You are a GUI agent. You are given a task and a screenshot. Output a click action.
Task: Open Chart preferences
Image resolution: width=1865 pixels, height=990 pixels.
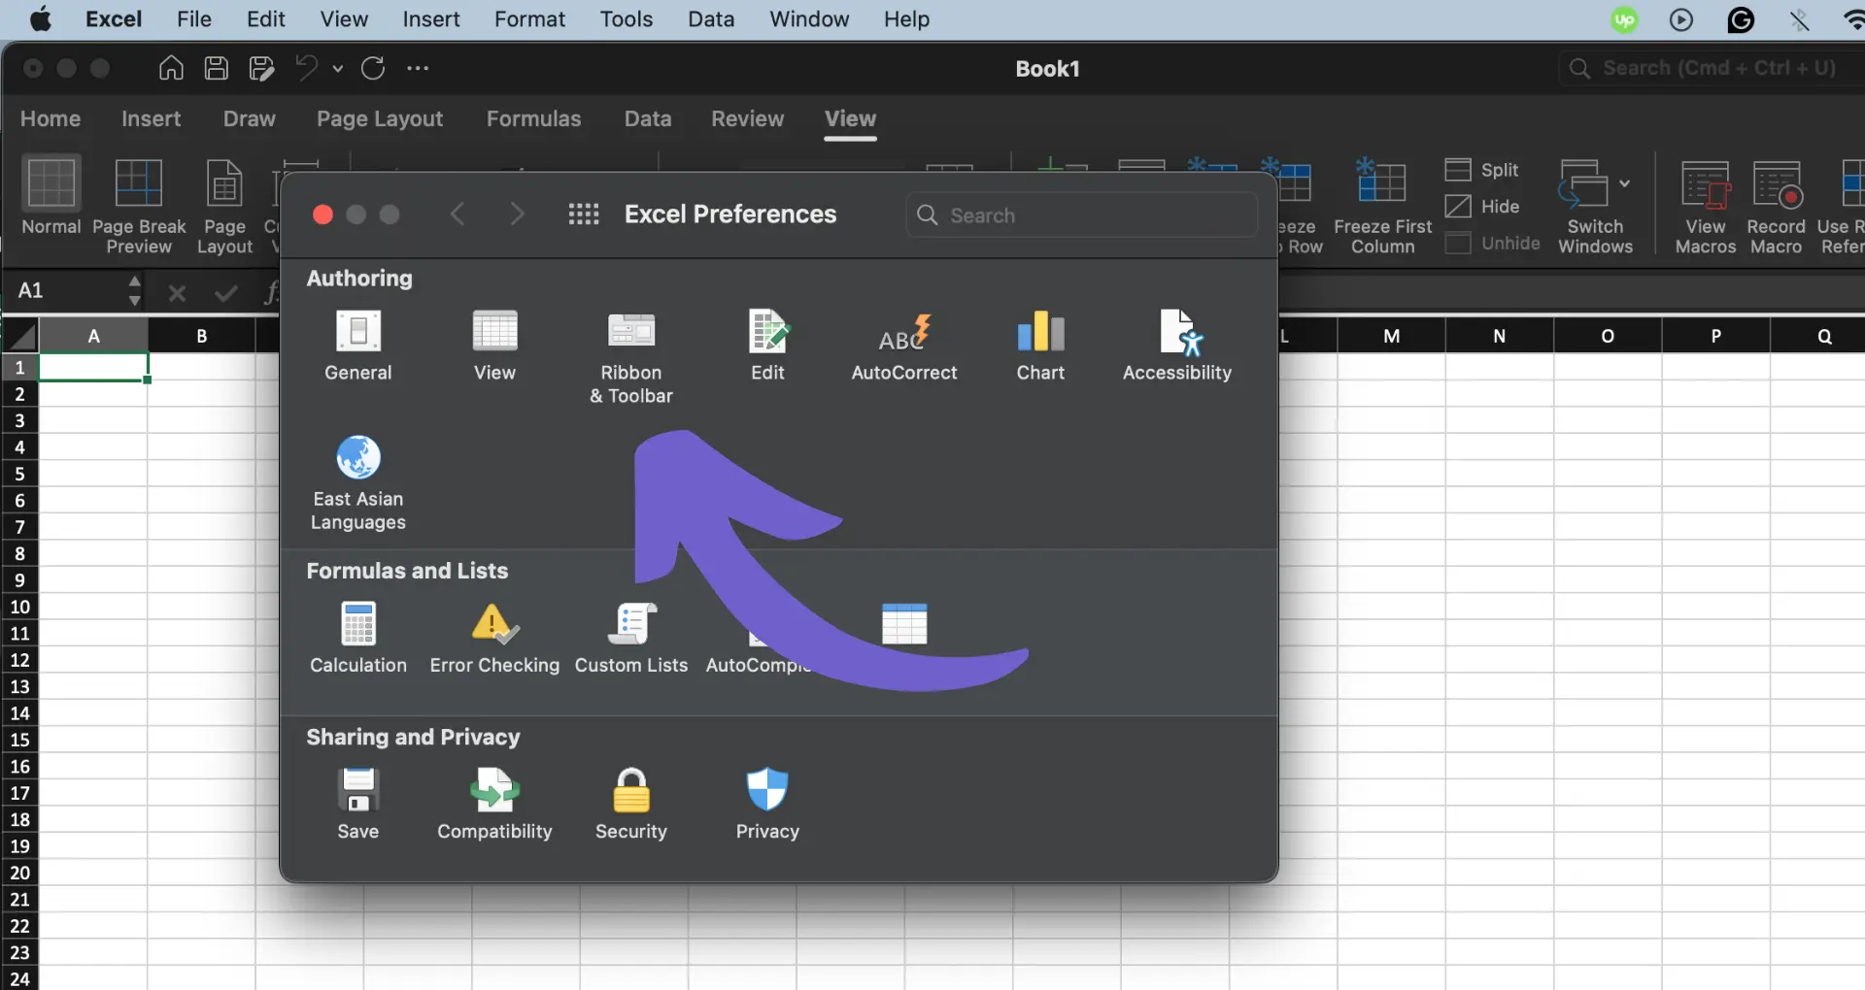click(x=1040, y=346)
